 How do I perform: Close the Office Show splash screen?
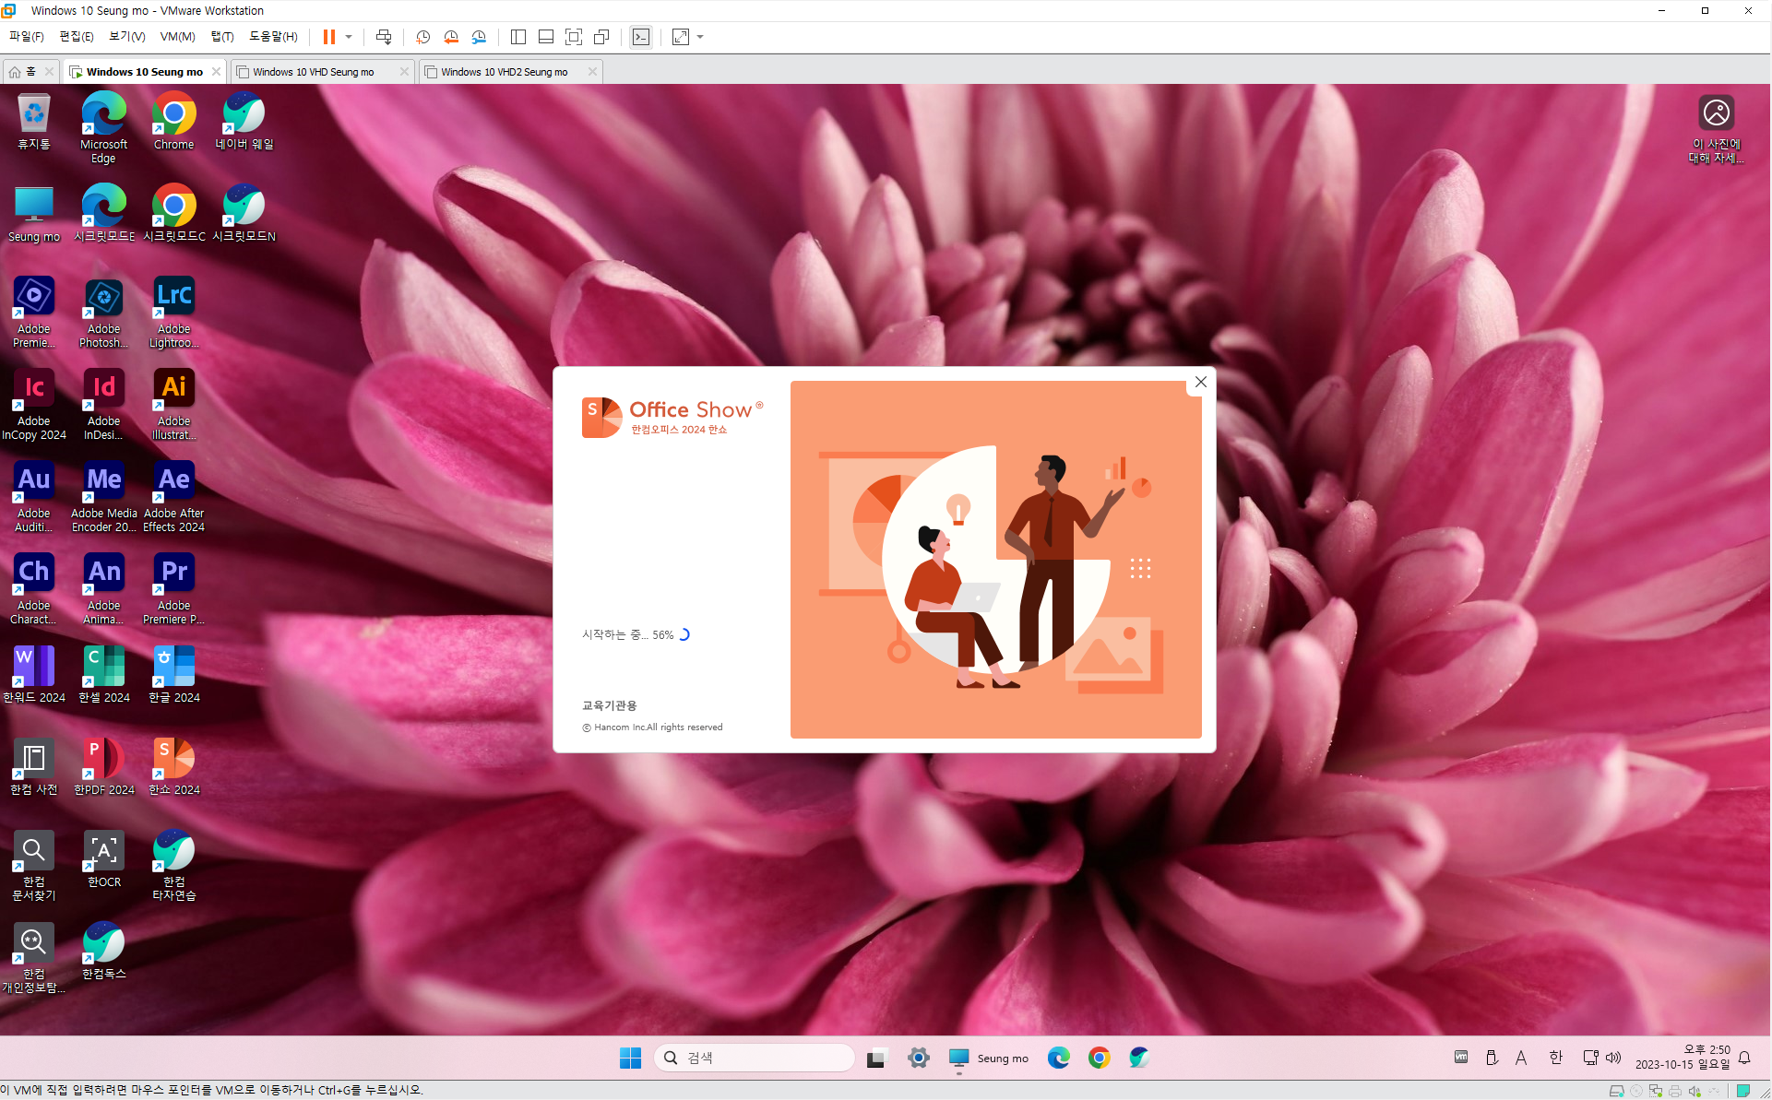click(x=1200, y=382)
